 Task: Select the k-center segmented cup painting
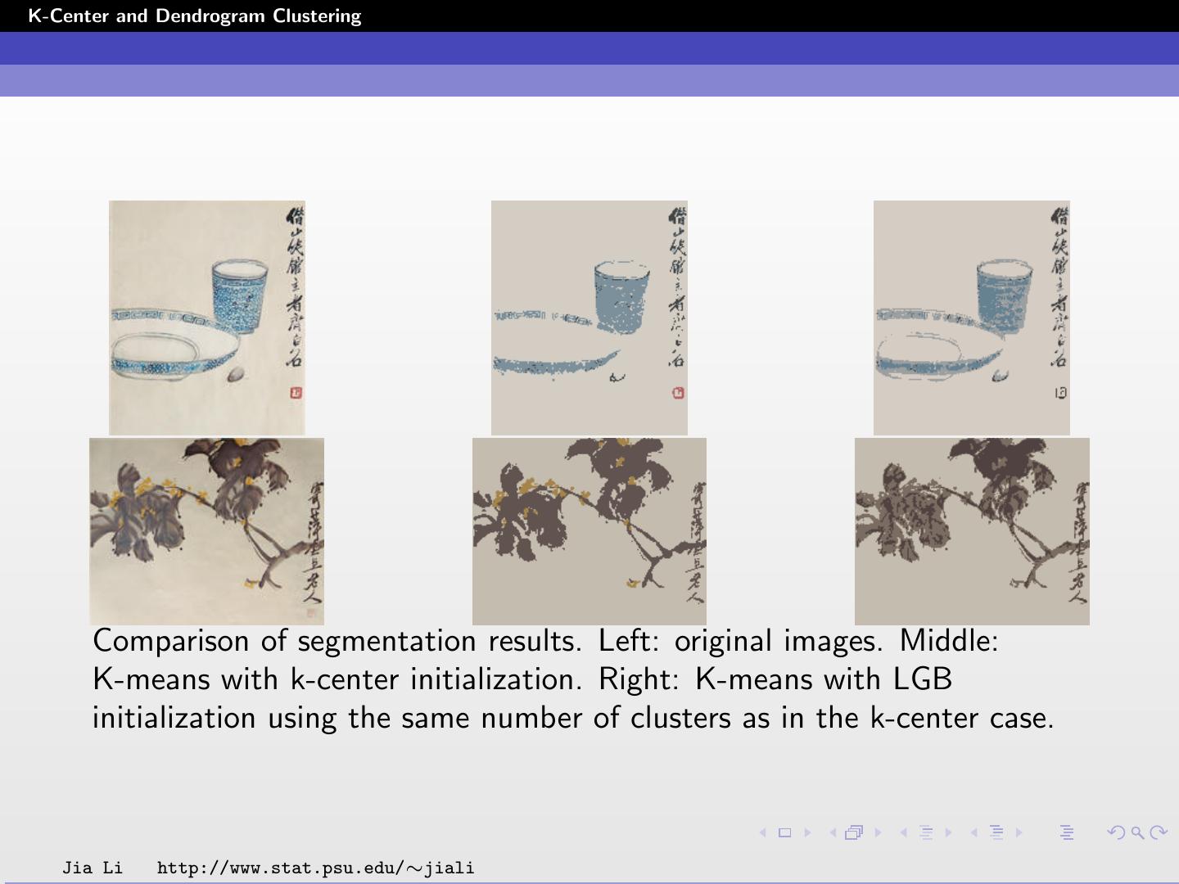click(589, 318)
